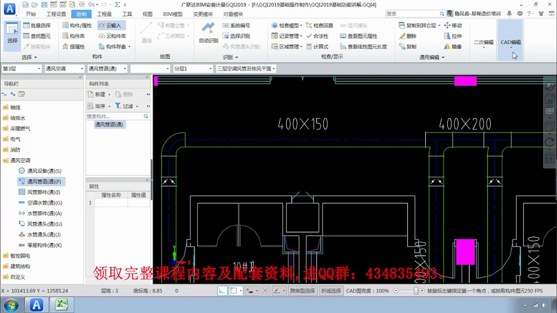Activate the 自动识别 auto-identify tool
The image size is (557, 313).
pyautogui.click(x=208, y=32)
